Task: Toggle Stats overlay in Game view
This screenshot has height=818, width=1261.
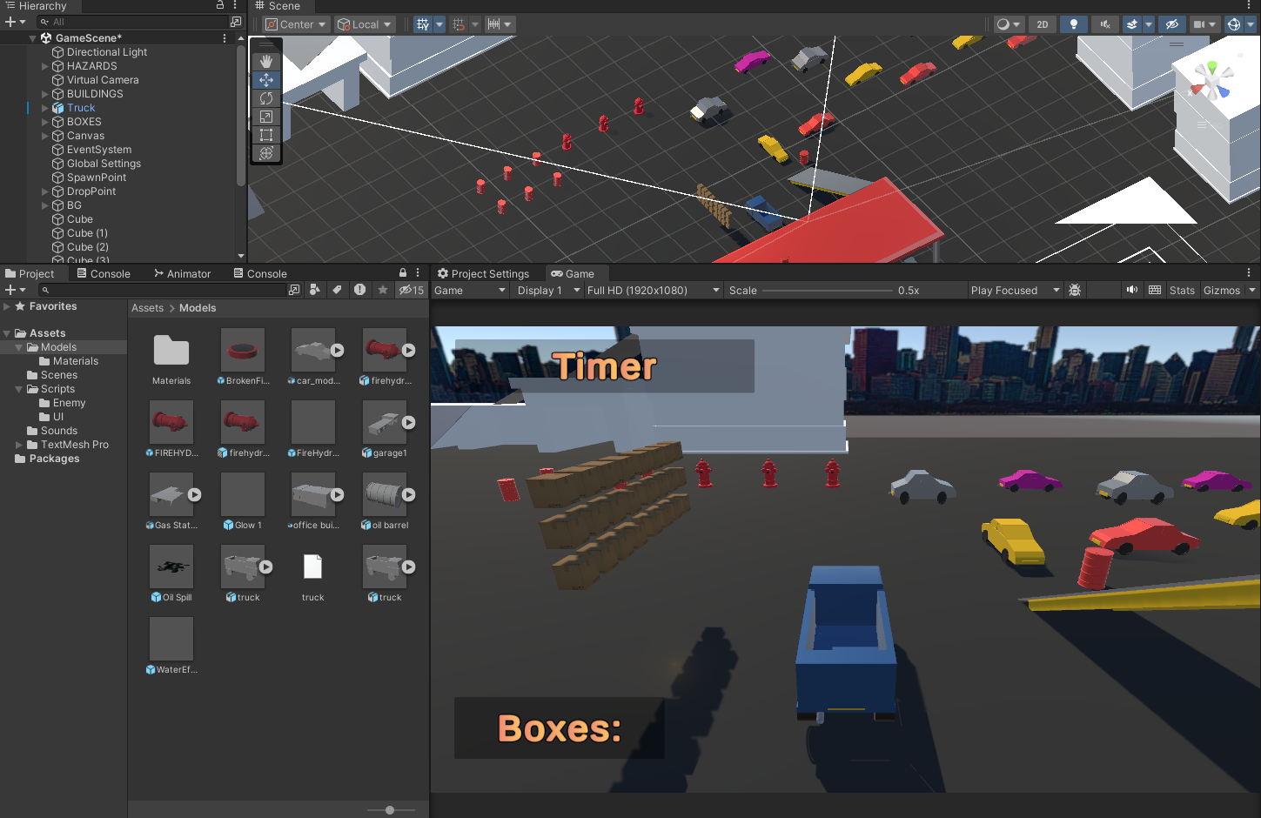Action: 1182,291
